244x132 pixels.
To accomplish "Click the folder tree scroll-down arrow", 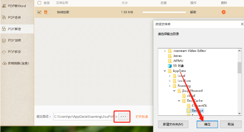I will coord(240,114).
